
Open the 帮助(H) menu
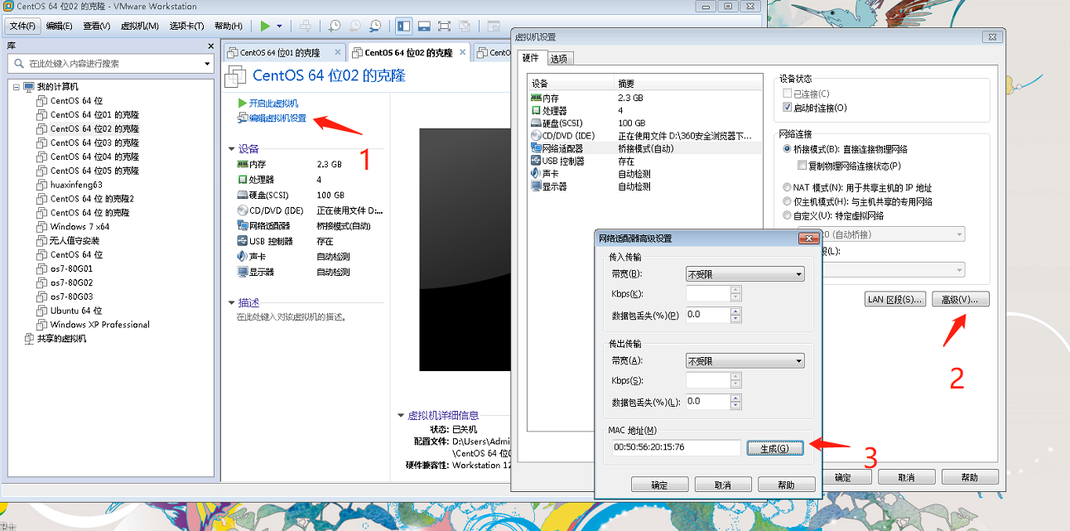click(229, 26)
